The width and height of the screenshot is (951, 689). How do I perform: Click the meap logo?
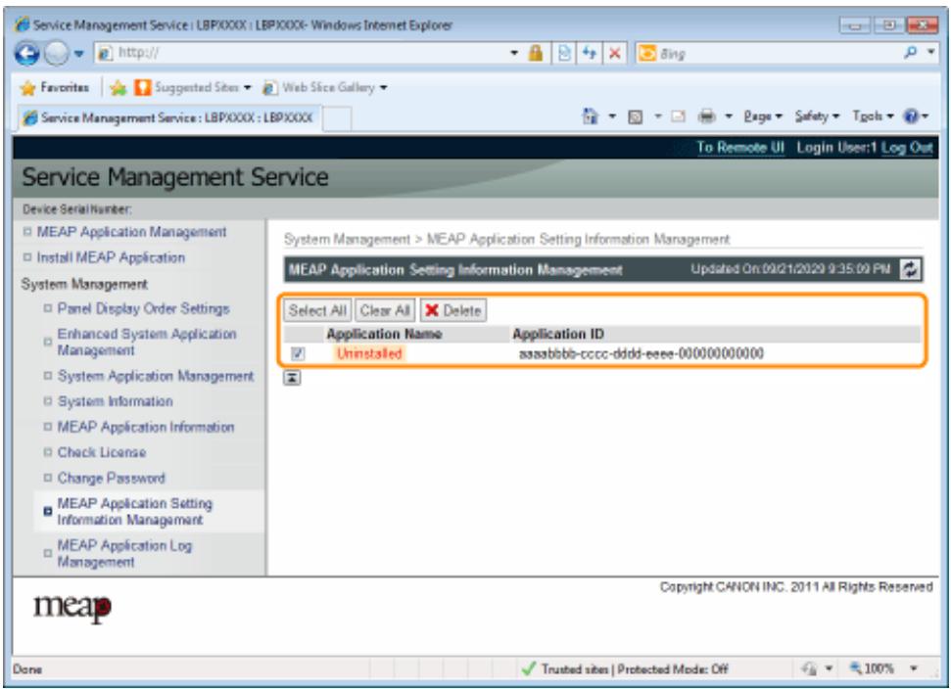coord(72,607)
